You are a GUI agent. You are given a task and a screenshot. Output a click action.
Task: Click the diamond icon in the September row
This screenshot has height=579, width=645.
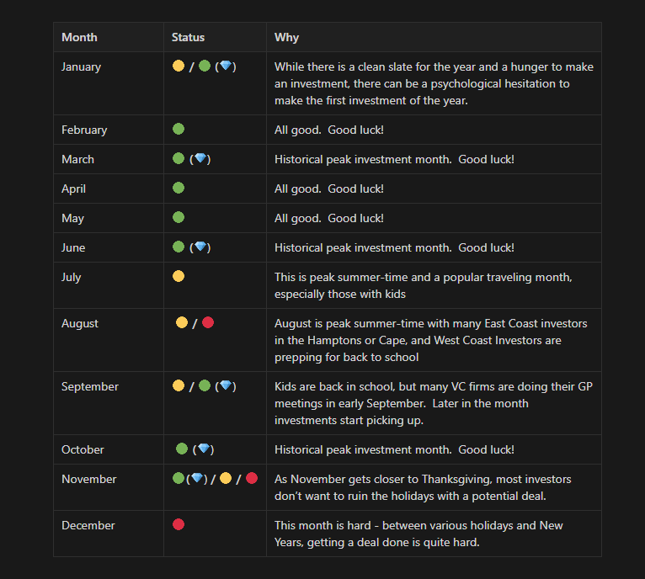coord(226,386)
